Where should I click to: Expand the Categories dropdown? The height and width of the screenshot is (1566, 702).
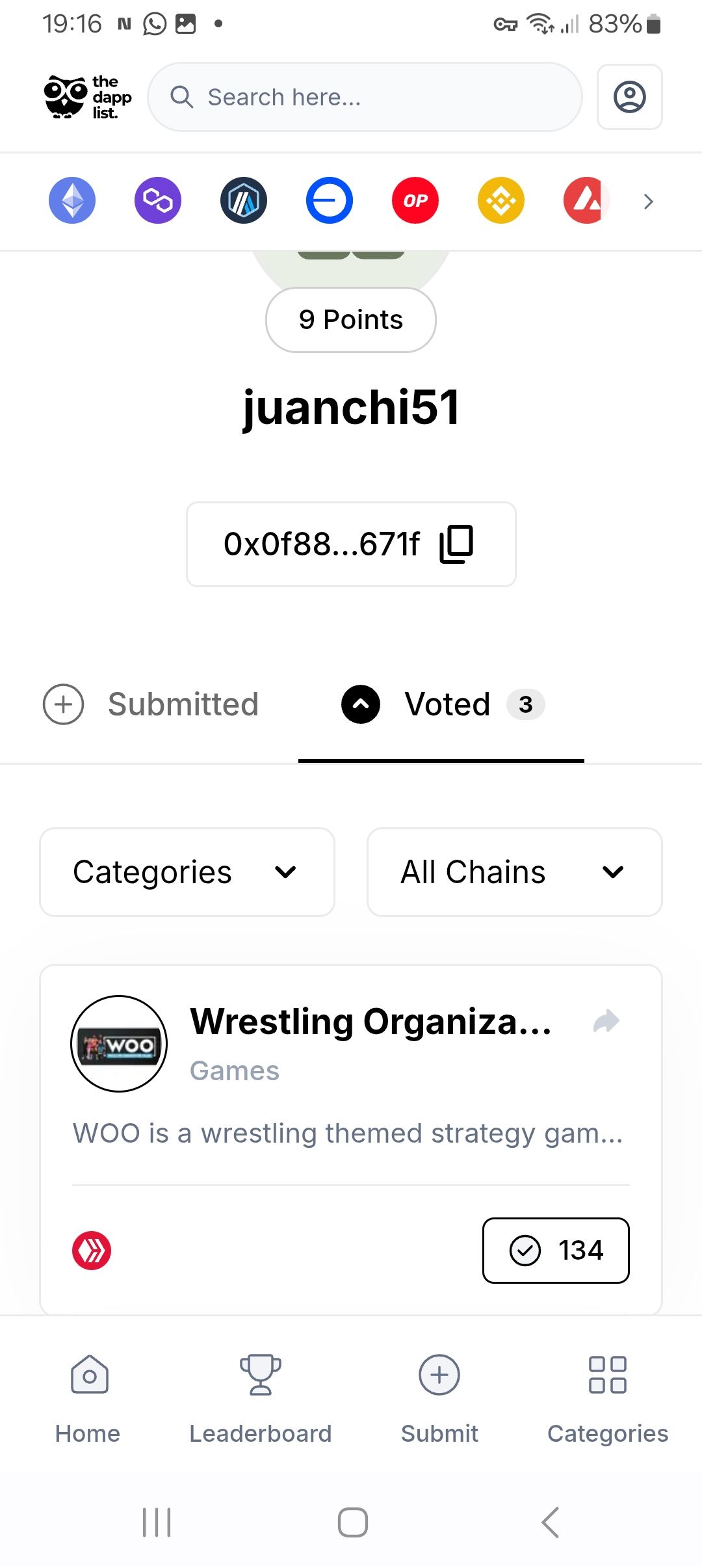[x=187, y=872]
